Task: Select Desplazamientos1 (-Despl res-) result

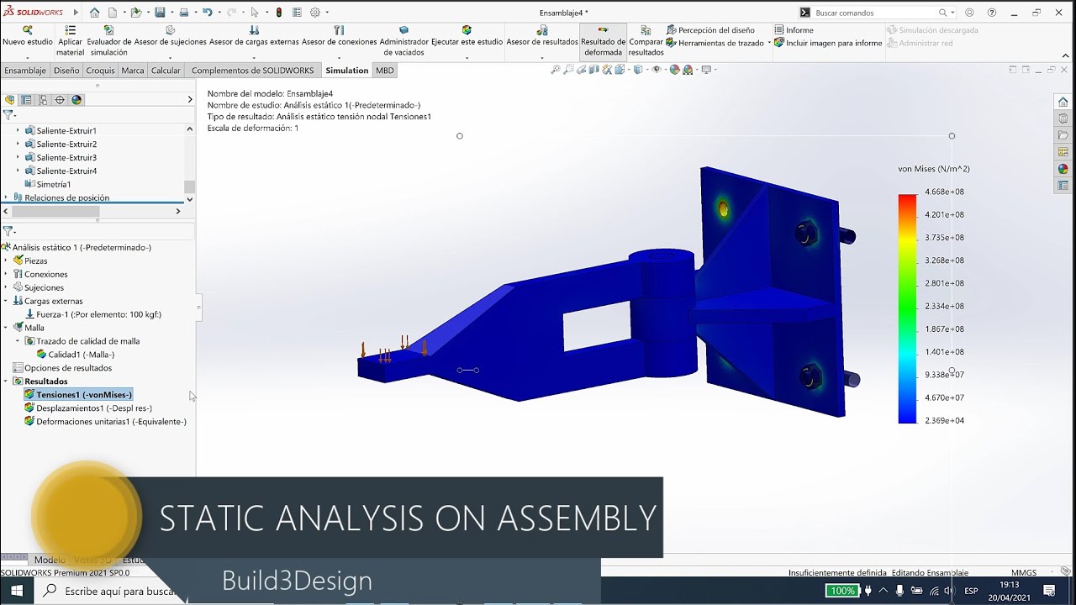Action: click(x=88, y=408)
